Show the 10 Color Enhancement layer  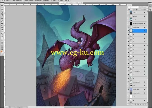click(129, 23)
